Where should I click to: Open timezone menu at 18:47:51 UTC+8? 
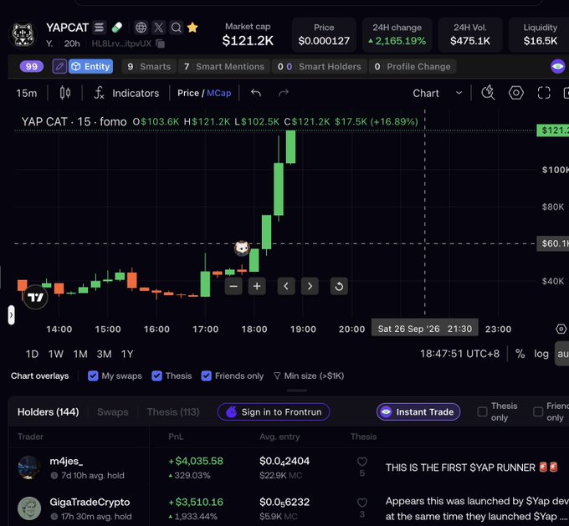[459, 354]
